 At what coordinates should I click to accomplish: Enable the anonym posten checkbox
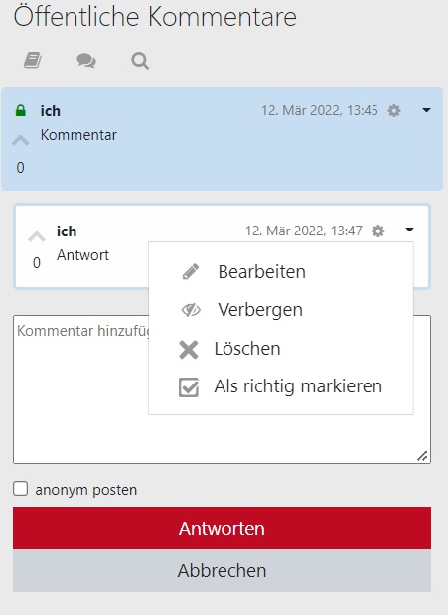(x=21, y=489)
